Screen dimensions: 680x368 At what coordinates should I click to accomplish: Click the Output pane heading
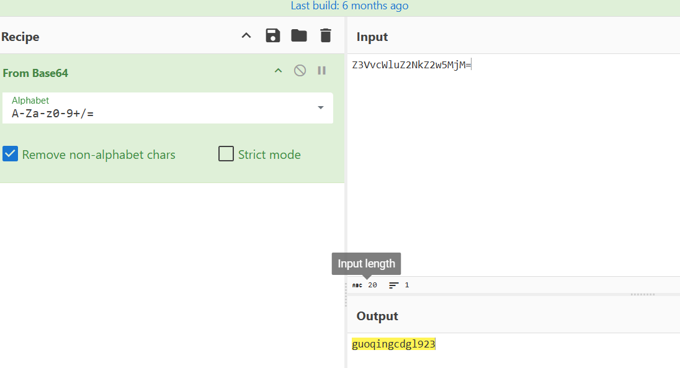tap(377, 316)
